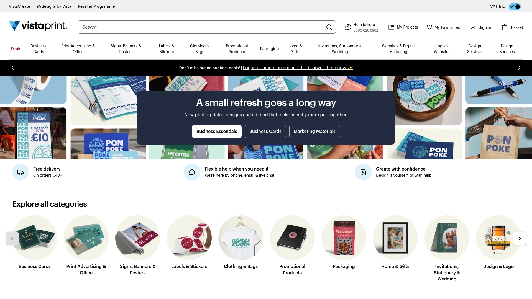Click the Business Essentials hero button
The image size is (532, 299).
[x=217, y=132]
